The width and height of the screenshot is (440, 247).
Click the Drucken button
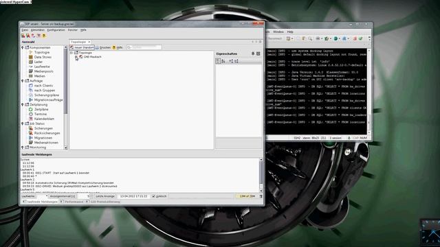[x=103, y=47]
